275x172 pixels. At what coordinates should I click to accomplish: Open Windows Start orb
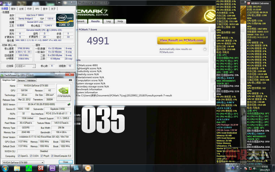click(x=5, y=168)
